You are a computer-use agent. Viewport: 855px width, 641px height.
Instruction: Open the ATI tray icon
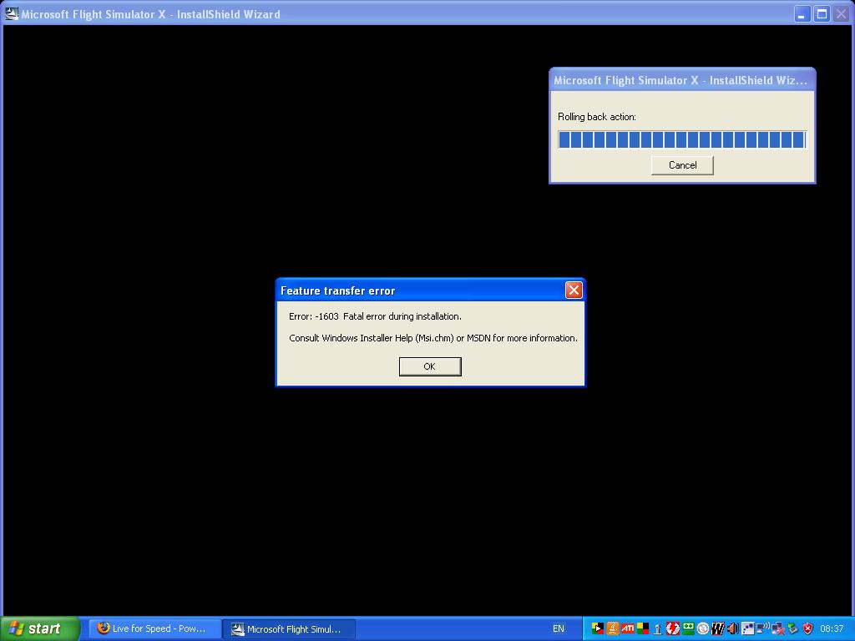click(628, 628)
